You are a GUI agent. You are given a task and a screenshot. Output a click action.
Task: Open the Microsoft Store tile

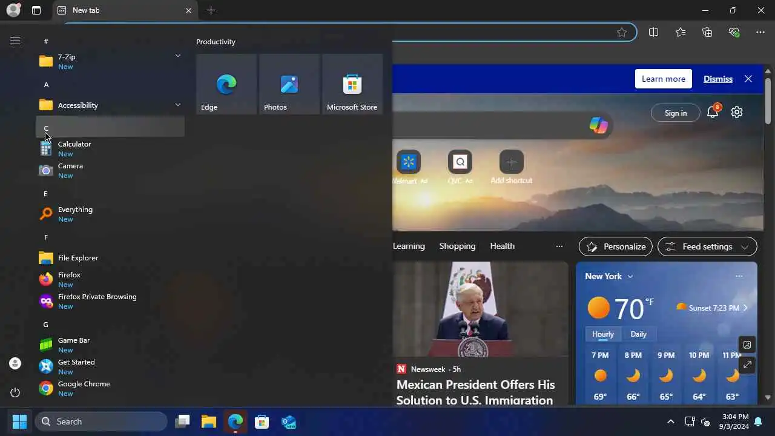coord(352,84)
